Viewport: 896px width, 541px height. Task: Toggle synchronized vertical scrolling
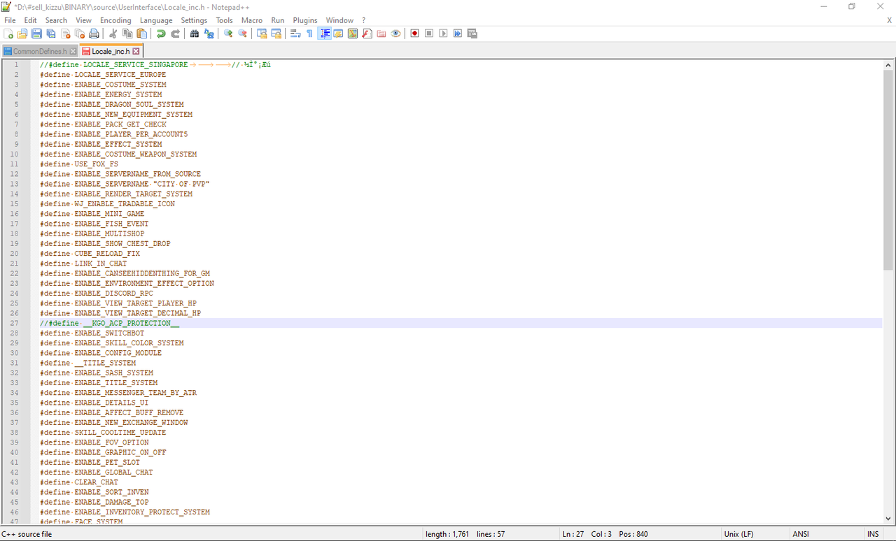262,34
